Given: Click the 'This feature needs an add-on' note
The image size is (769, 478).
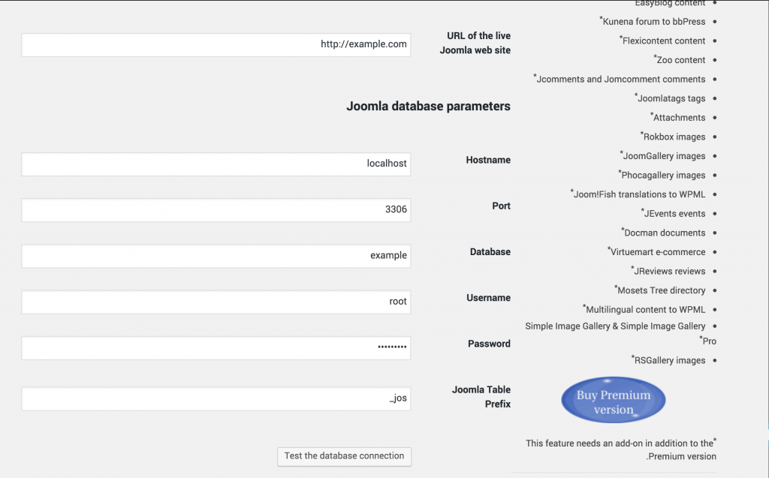Looking at the screenshot, I should point(621,449).
